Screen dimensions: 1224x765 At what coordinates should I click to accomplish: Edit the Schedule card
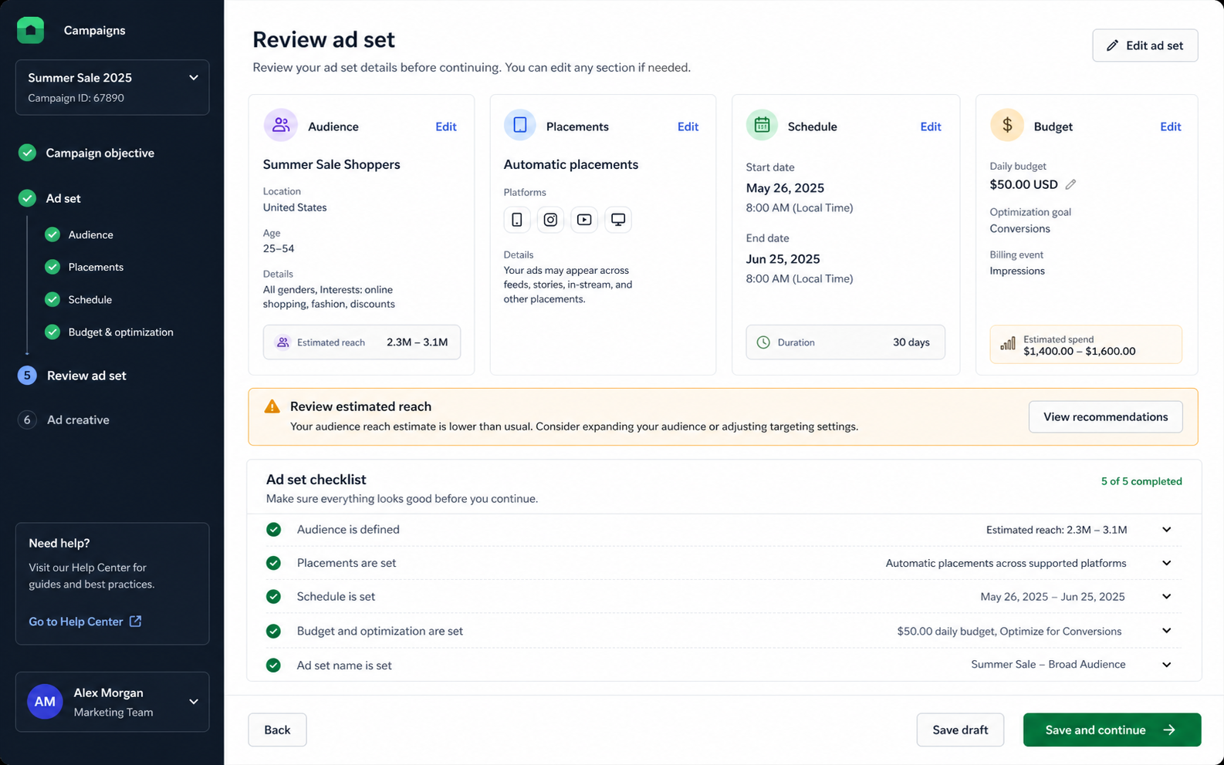point(931,126)
